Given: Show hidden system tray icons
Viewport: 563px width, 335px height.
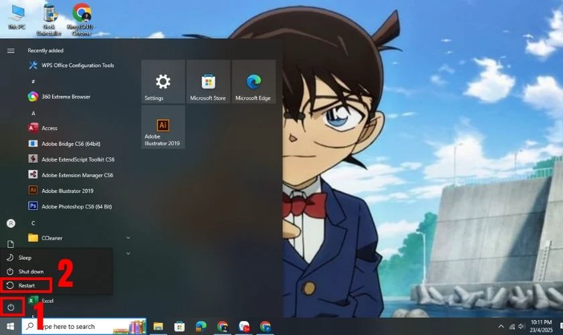Looking at the screenshot, I should pyautogui.click(x=501, y=326).
